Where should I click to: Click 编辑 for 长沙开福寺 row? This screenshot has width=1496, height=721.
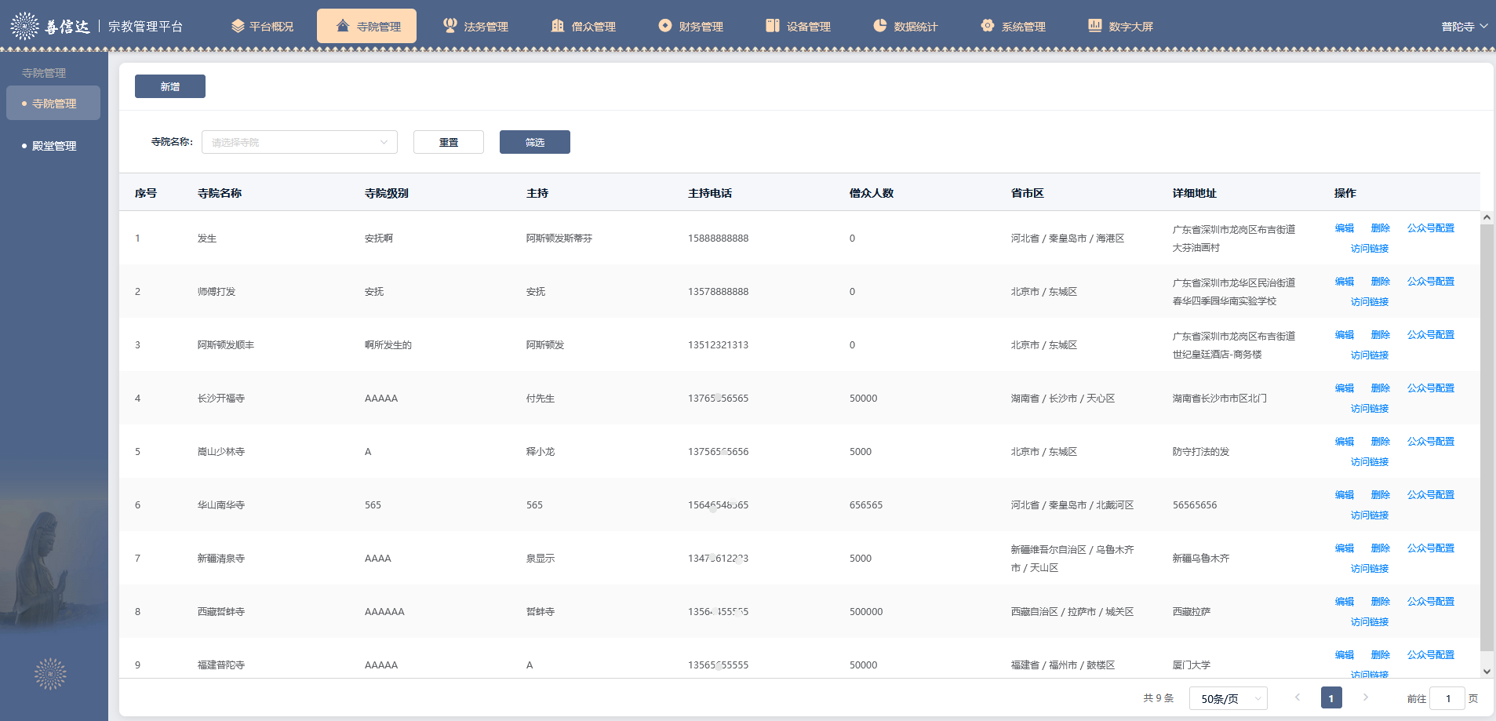pos(1345,388)
